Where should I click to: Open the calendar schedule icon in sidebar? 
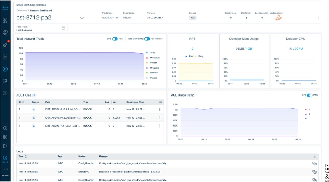(x=5, y=57)
